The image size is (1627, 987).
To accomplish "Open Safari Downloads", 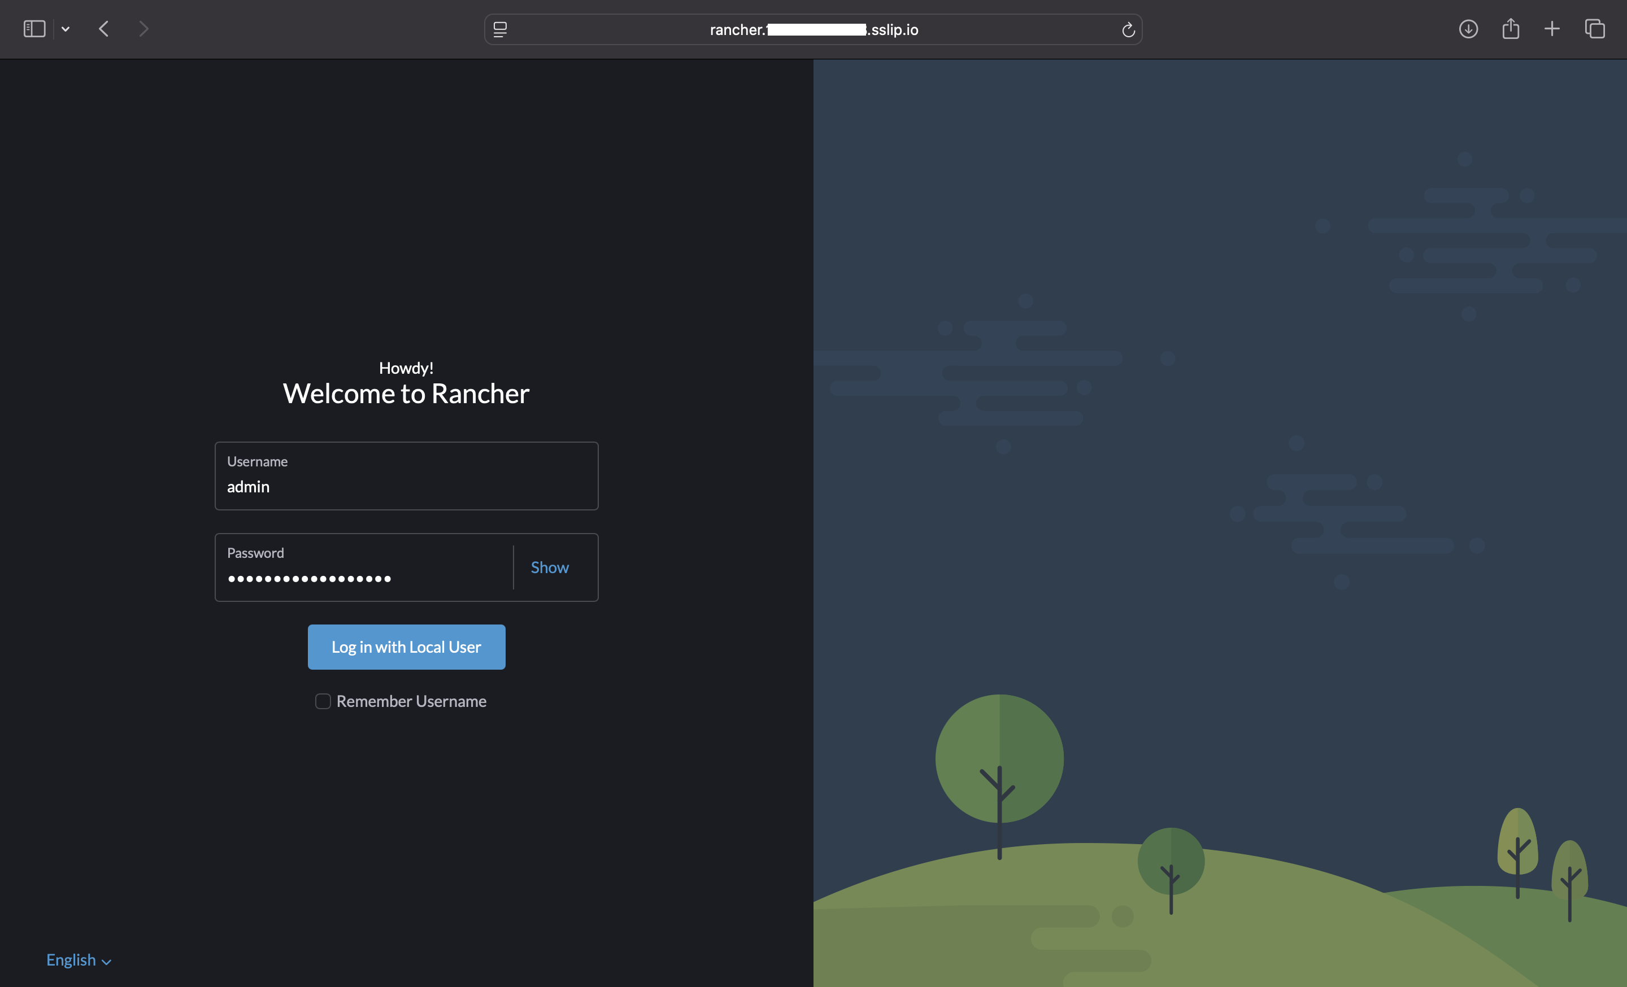I will [1468, 28].
